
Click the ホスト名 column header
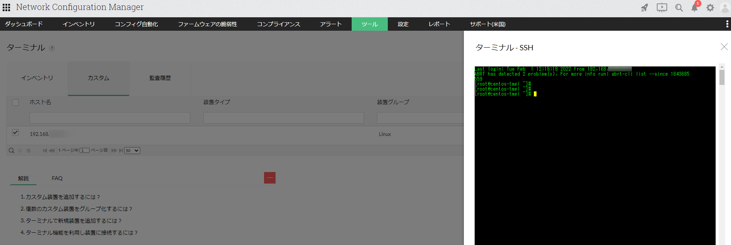click(40, 103)
